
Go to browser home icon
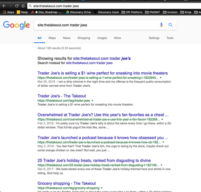[x=23, y=6]
